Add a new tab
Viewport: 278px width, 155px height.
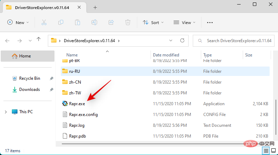click(95, 7)
